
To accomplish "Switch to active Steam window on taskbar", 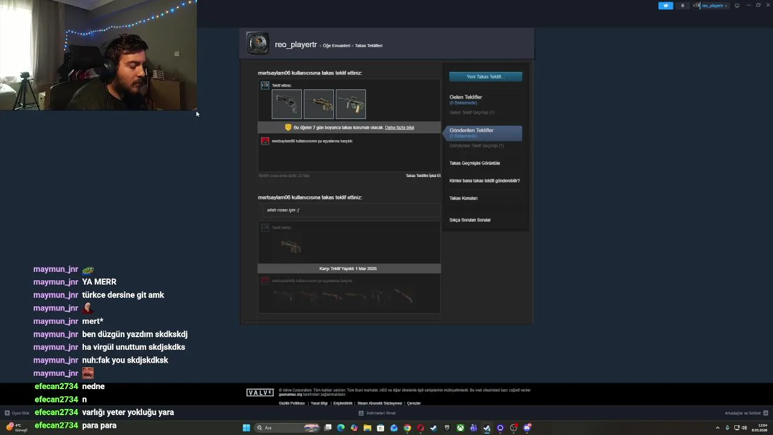I will coord(487,428).
